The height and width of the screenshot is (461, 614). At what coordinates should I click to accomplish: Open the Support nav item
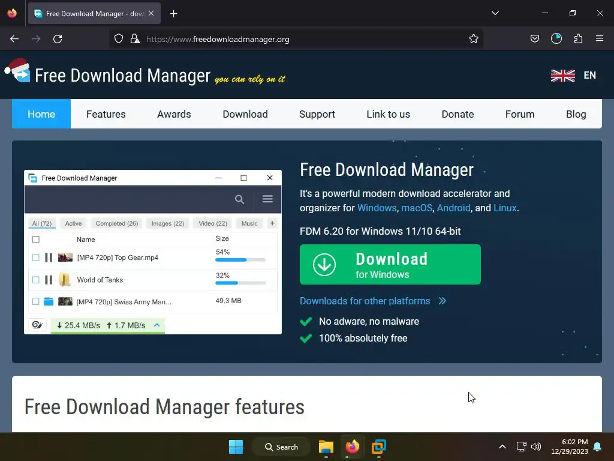[317, 114]
